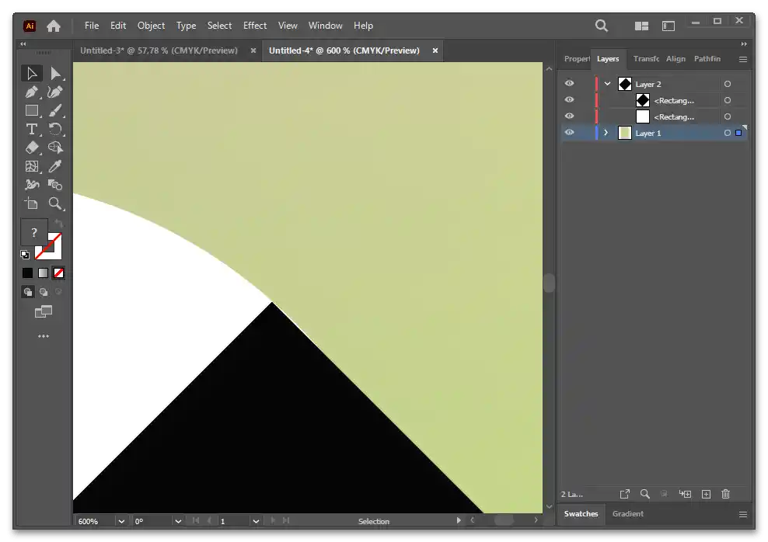Screen dimensions: 768x542
Task: Switch to the Untitled-3 document tab
Action: [x=159, y=50]
